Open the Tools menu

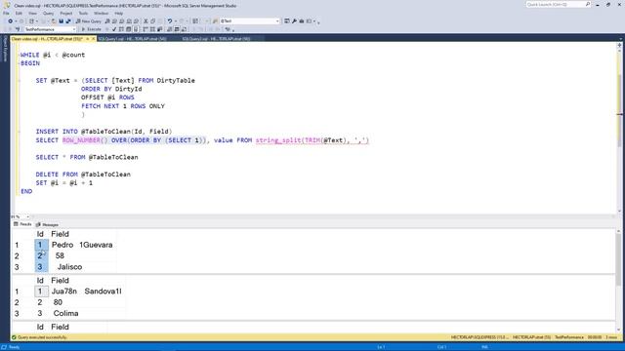83,13
